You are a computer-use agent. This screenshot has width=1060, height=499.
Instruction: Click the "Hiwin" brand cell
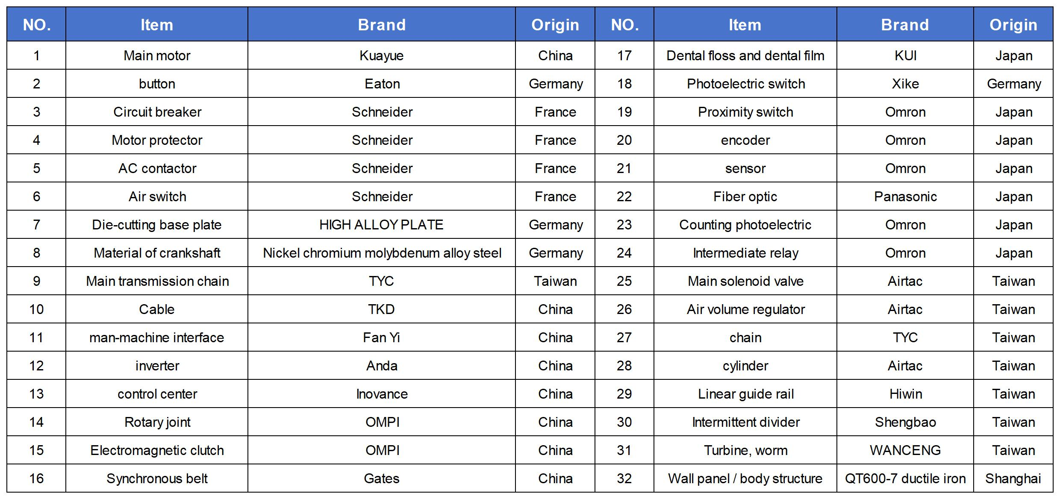pyautogui.click(x=905, y=394)
